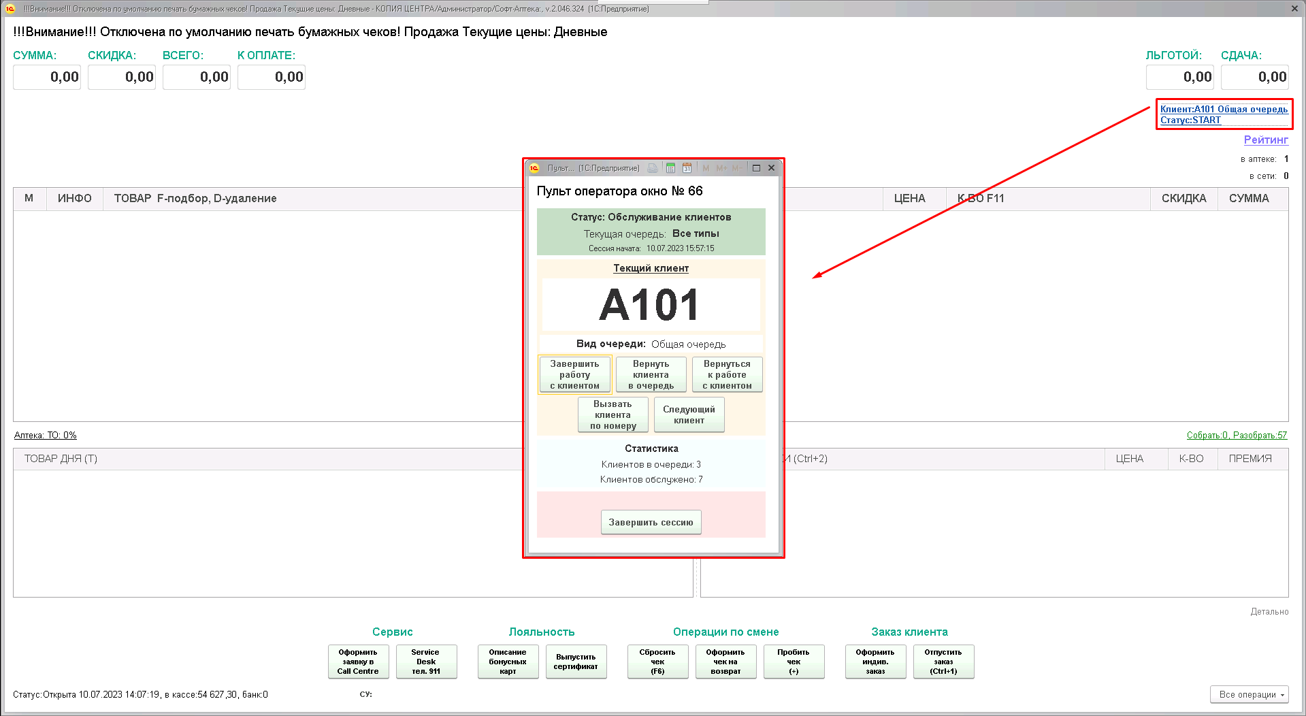Open the 'Рейтинг' link
1306x716 pixels.
tap(1265, 140)
